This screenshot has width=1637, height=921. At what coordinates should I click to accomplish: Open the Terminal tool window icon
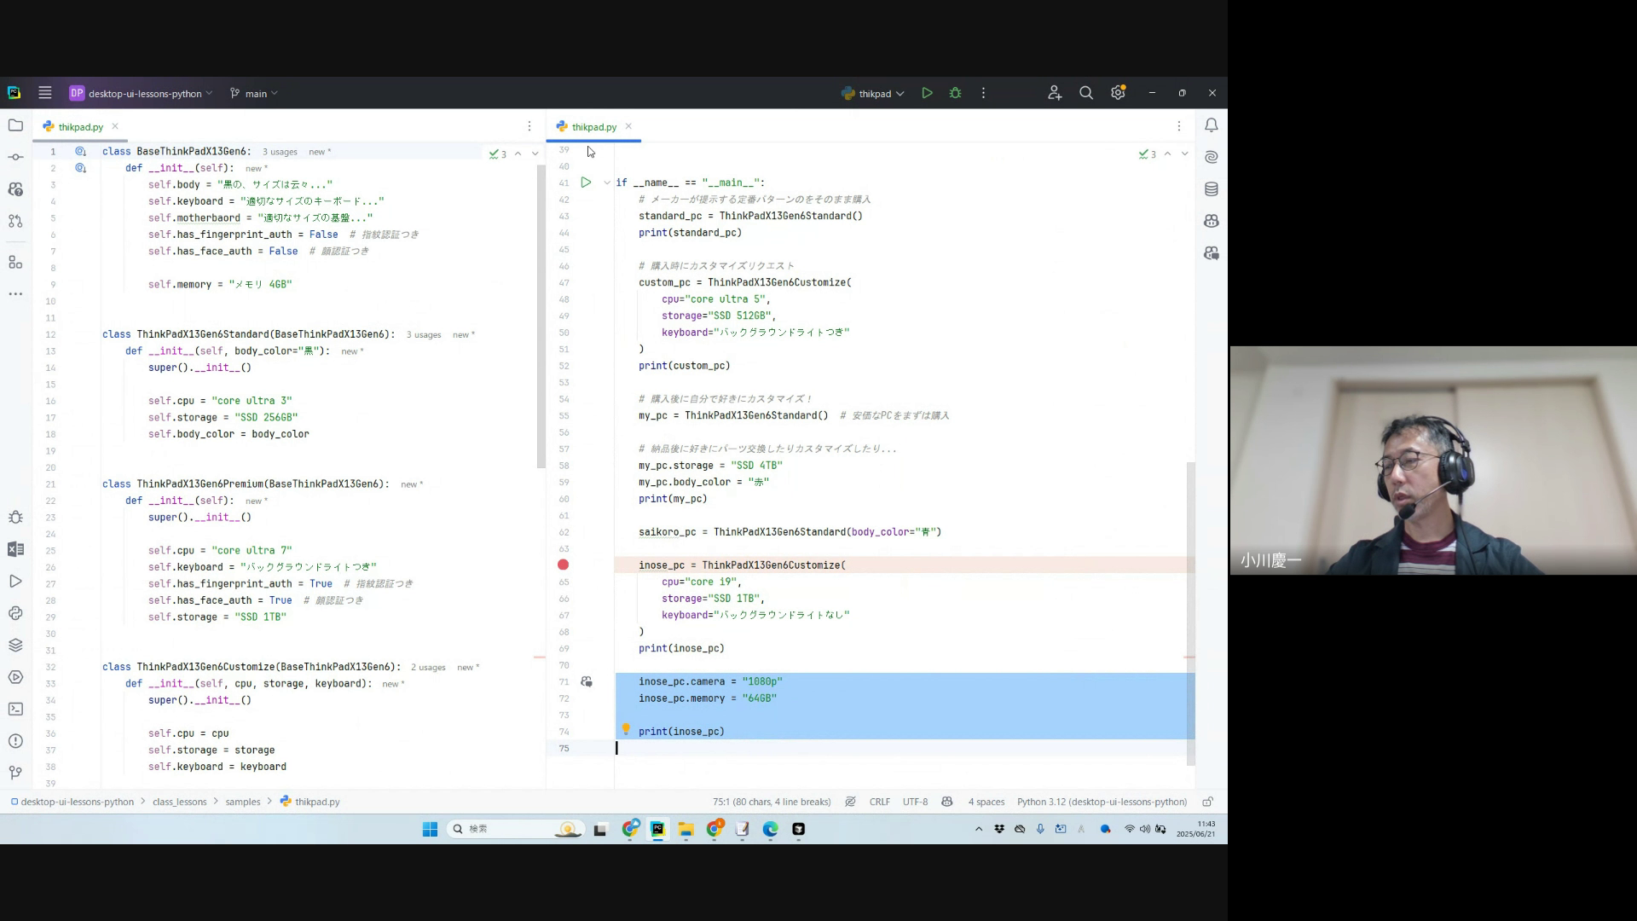(x=15, y=709)
